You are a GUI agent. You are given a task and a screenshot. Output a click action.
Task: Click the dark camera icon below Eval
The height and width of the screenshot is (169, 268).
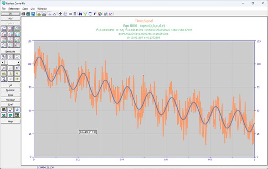pyautogui.click(x=4, y=110)
